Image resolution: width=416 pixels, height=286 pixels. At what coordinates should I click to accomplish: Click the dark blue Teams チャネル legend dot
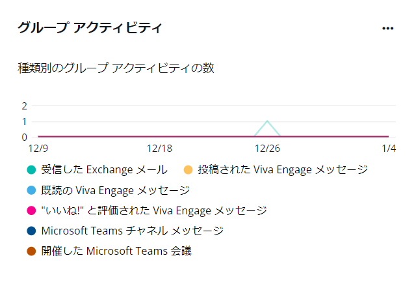pyautogui.click(x=31, y=231)
